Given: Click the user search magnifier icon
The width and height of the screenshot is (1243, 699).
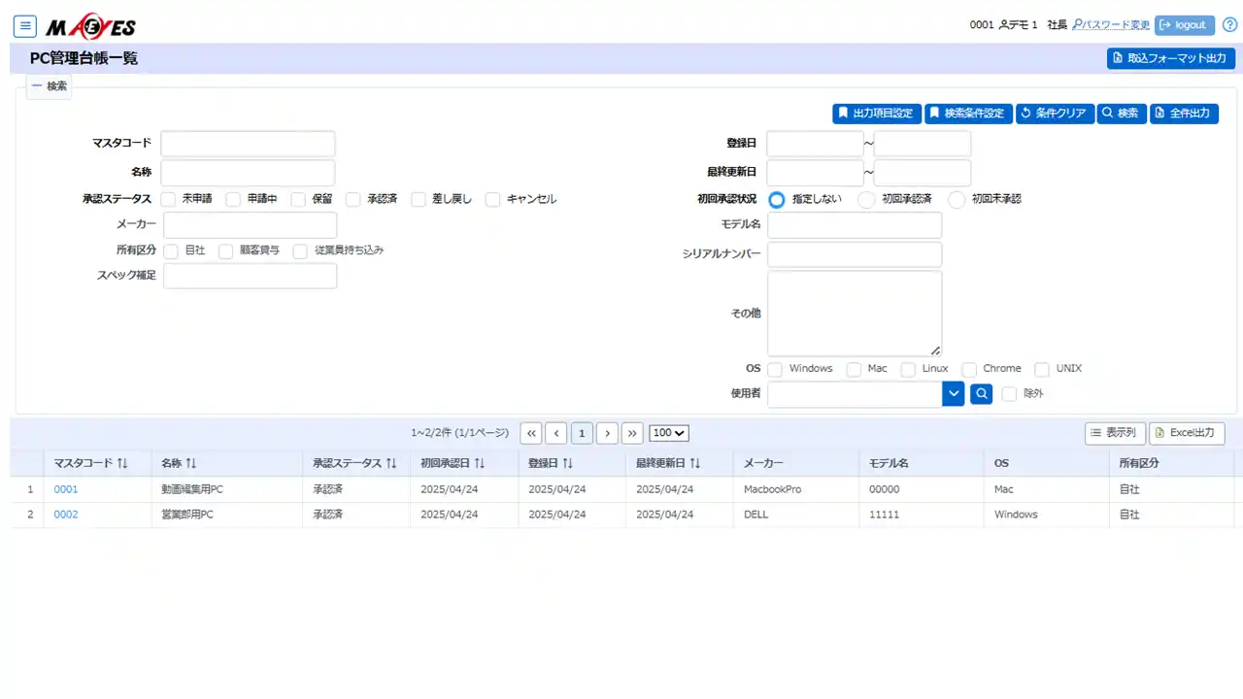Looking at the screenshot, I should point(981,393).
